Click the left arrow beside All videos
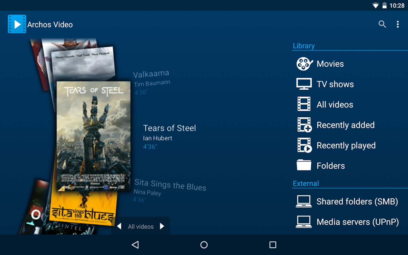This screenshot has height=255, width=408. click(120, 226)
